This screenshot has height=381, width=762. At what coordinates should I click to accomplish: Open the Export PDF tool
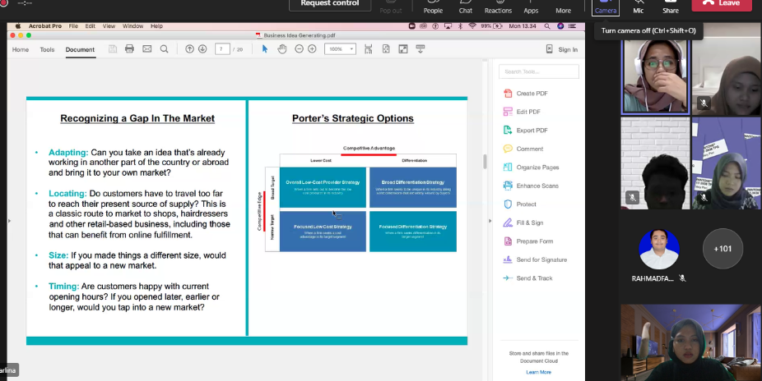tap(531, 131)
